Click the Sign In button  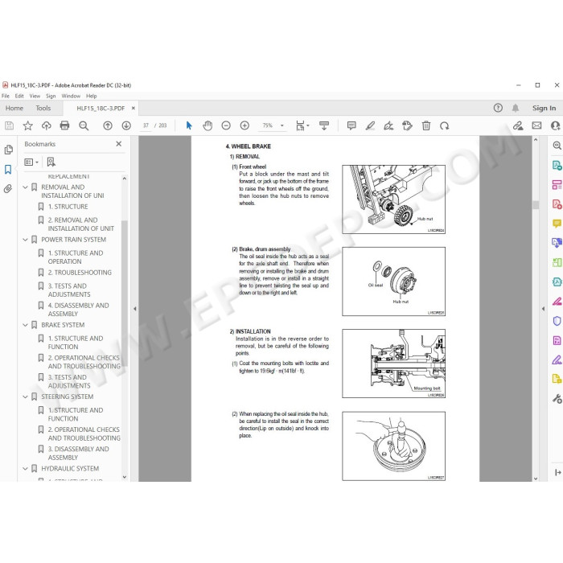click(x=544, y=108)
